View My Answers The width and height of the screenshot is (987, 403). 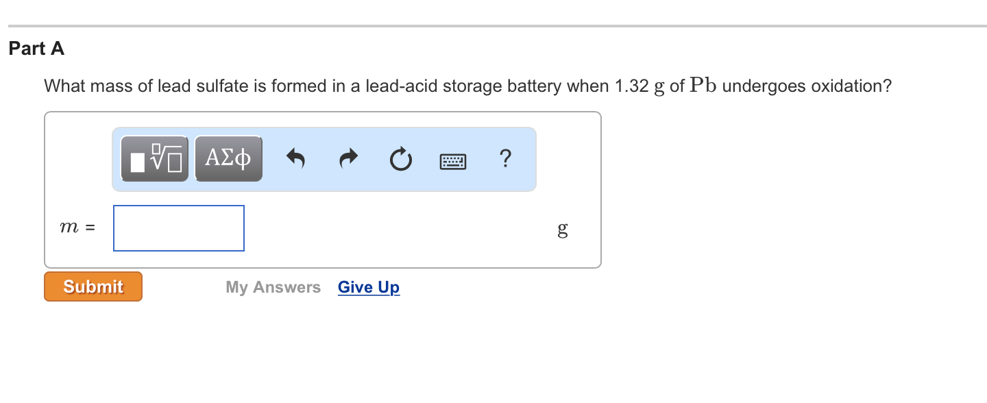(x=273, y=286)
